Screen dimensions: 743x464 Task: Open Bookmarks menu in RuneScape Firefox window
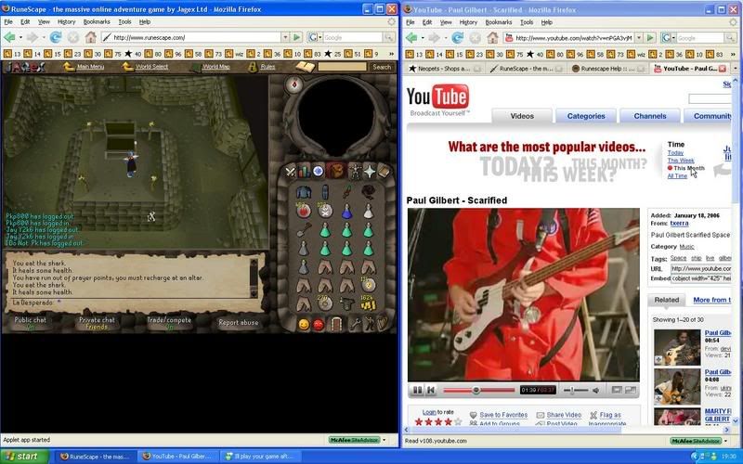[x=98, y=20]
